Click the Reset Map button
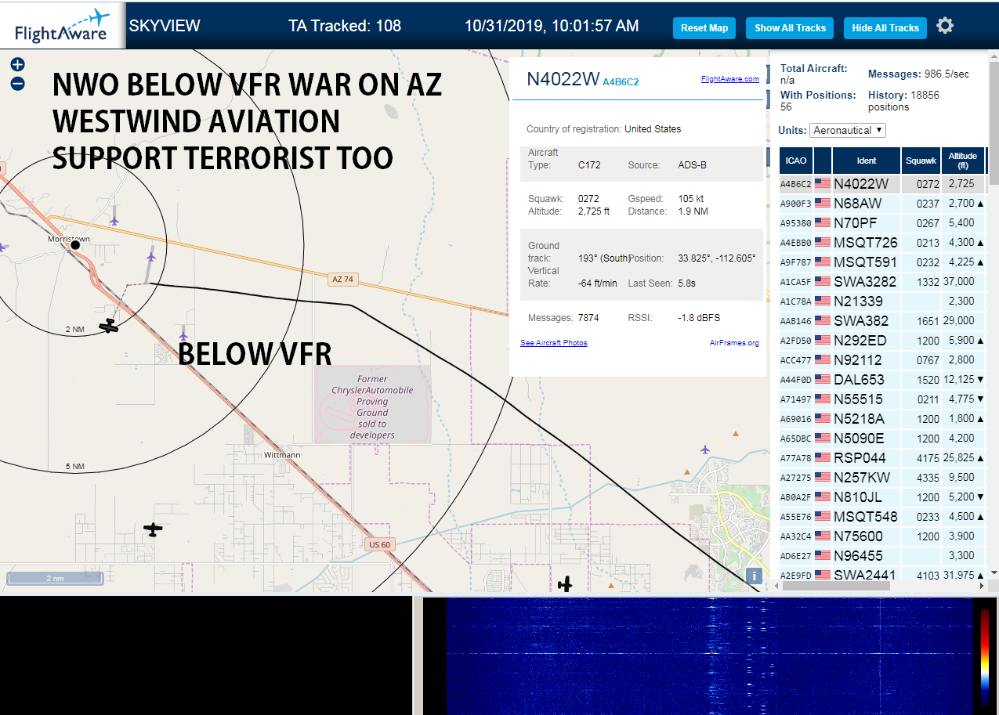999x715 pixels. coord(704,28)
